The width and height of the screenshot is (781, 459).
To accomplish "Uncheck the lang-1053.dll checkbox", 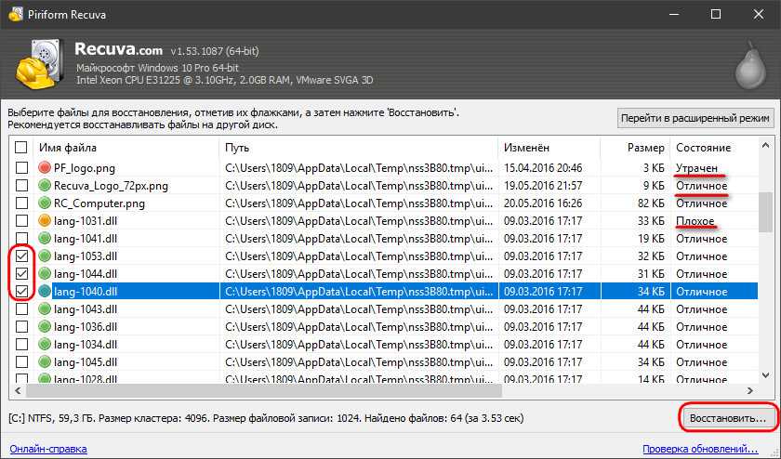I will click(x=20, y=256).
